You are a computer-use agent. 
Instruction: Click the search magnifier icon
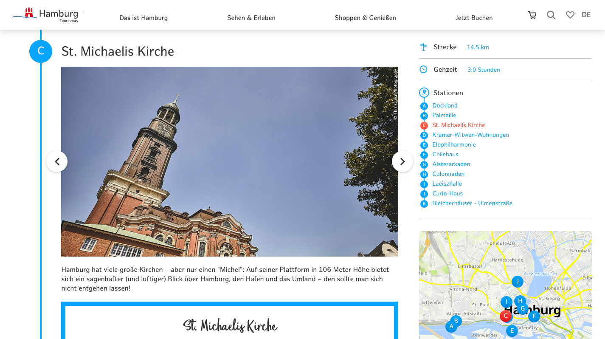tap(551, 15)
